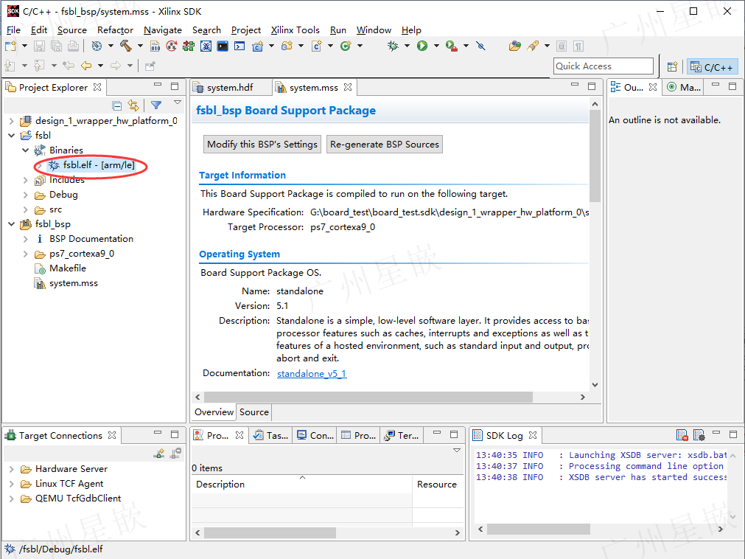The height and width of the screenshot is (559, 745).
Task: Expand the Debug folder under fsbl
Action: pyautogui.click(x=26, y=195)
